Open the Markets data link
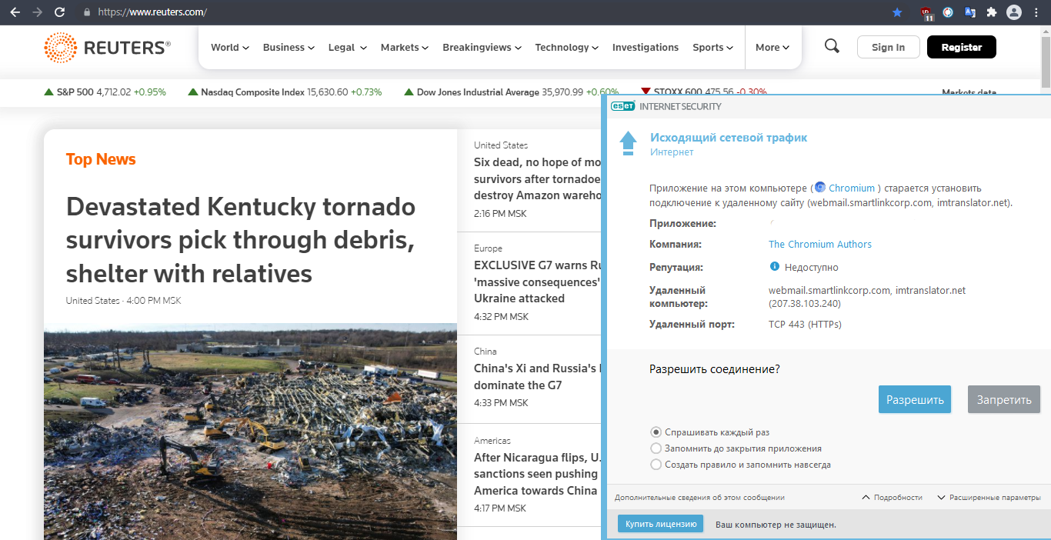Viewport: 1051px width, 540px height. click(x=969, y=92)
